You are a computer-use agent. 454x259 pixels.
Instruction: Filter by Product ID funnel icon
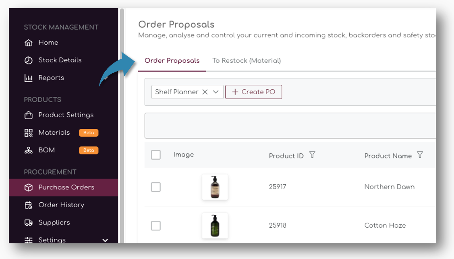tap(312, 155)
